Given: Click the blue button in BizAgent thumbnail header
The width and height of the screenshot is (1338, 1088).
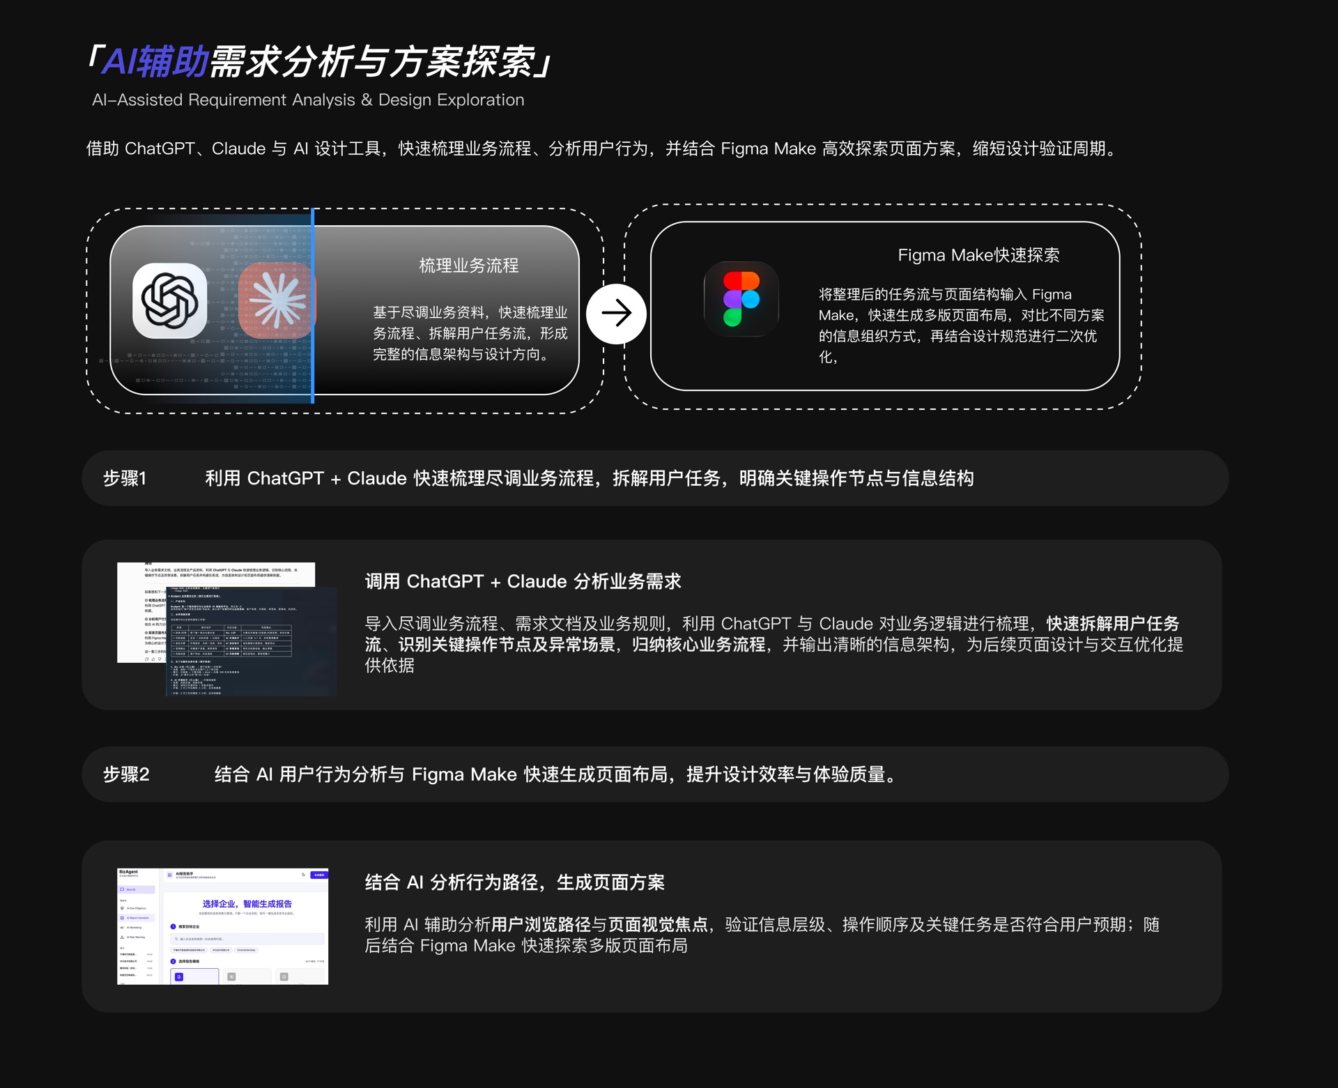Looking at the screenshot, I should click(x=319, y=875).
